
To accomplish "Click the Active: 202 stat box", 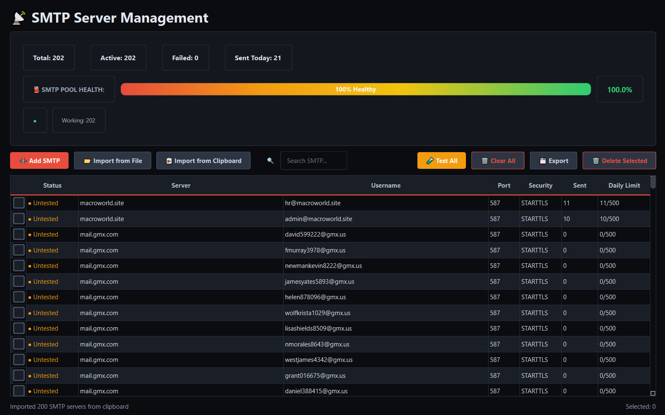I will pyautogui.click(x=118, y=58).
